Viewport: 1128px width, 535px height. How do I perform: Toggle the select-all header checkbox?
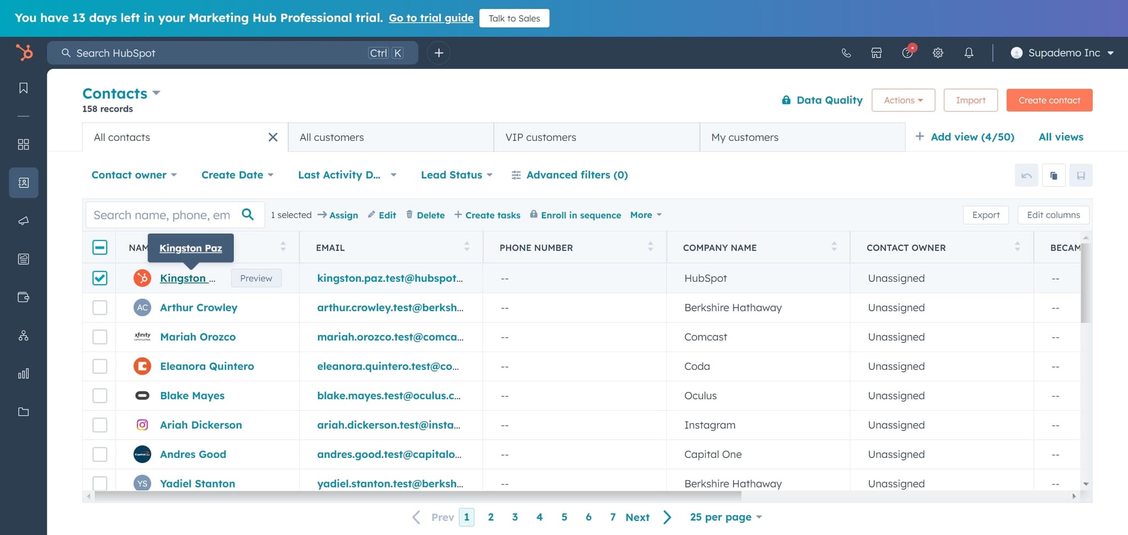point(100,248)
